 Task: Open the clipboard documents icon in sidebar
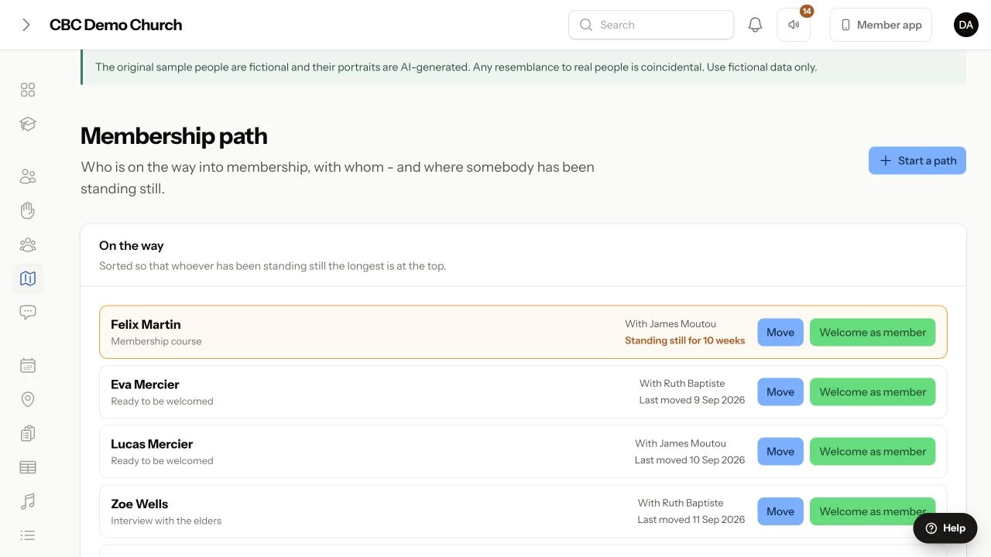click(28, 433)
